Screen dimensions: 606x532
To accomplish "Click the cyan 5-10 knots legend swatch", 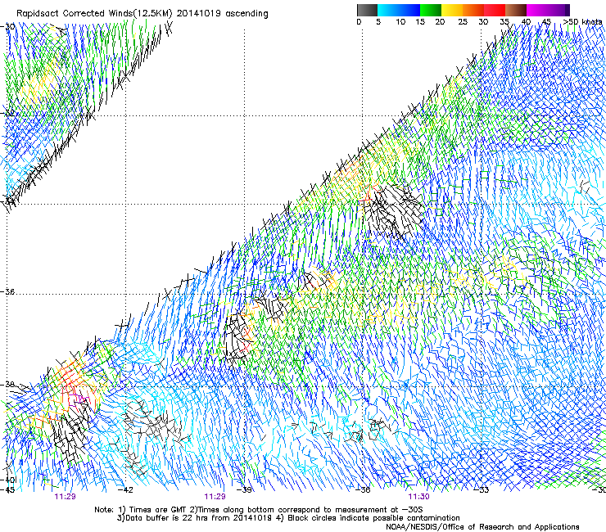I will pyautogui.click(x=388, y=10).
